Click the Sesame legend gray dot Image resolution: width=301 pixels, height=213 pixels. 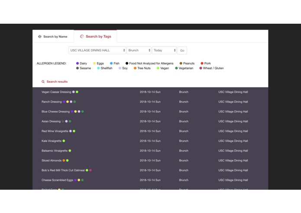[78, 68]
